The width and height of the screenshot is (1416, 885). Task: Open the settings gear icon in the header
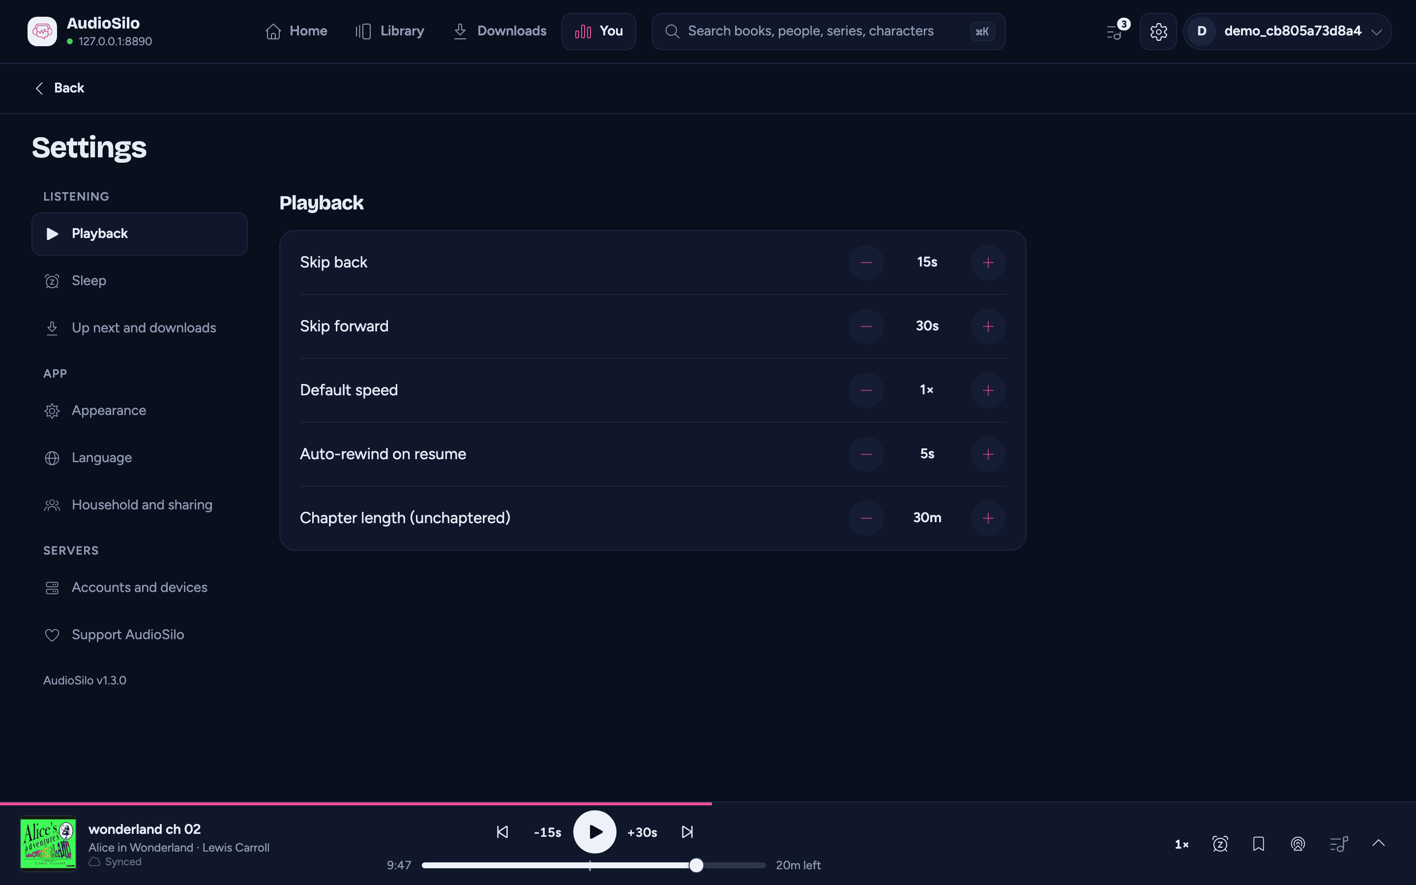coord(1158,31)
